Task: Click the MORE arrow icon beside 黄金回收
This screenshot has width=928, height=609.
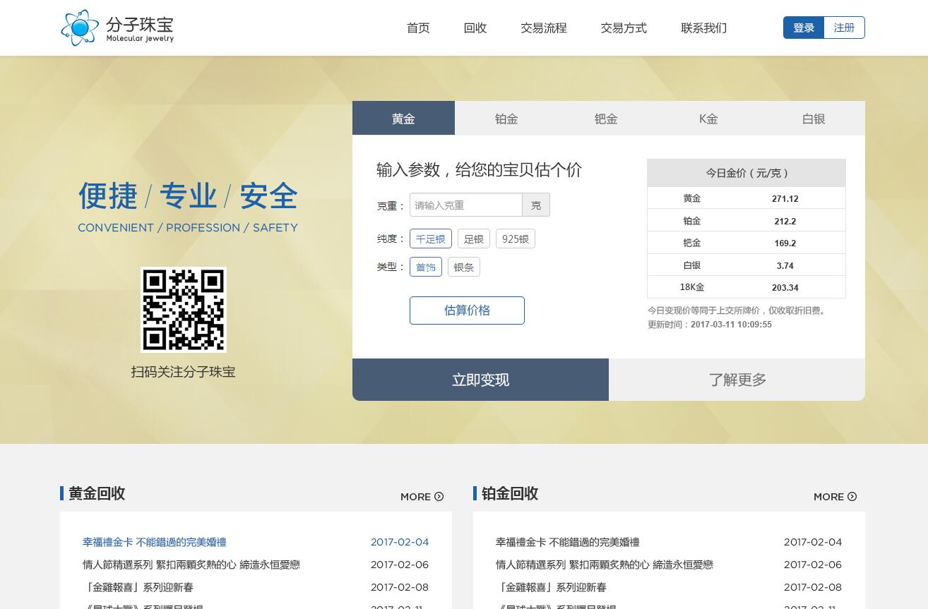Action: point(439,496)
